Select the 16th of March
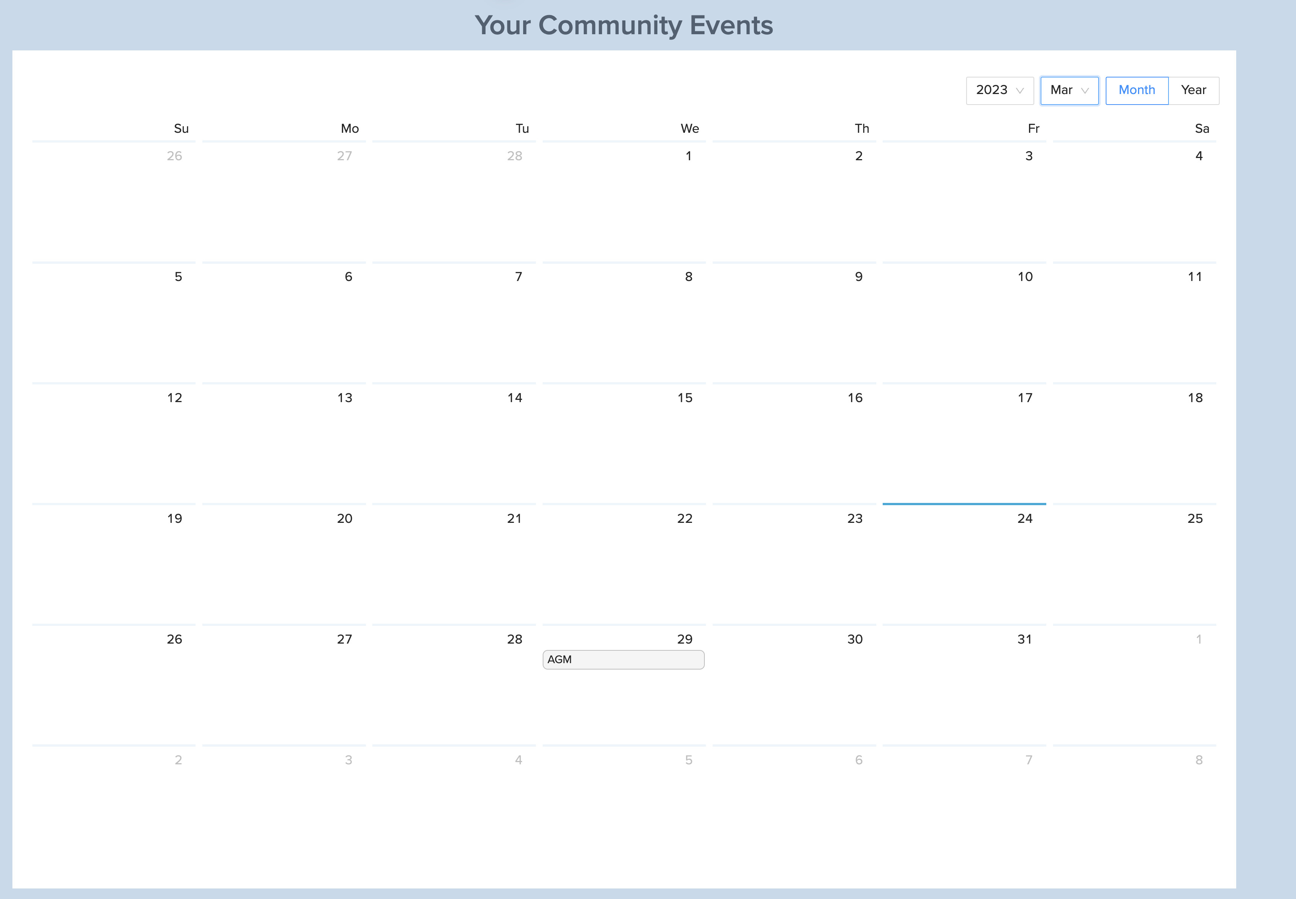The image size is (1296, 899). (x=794, y=443)
